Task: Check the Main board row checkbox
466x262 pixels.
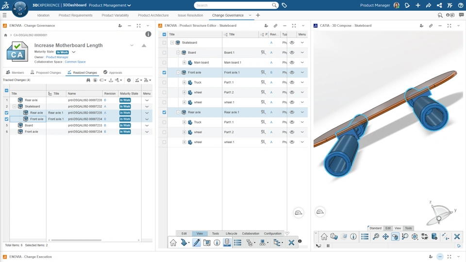Action: point(165,63)
